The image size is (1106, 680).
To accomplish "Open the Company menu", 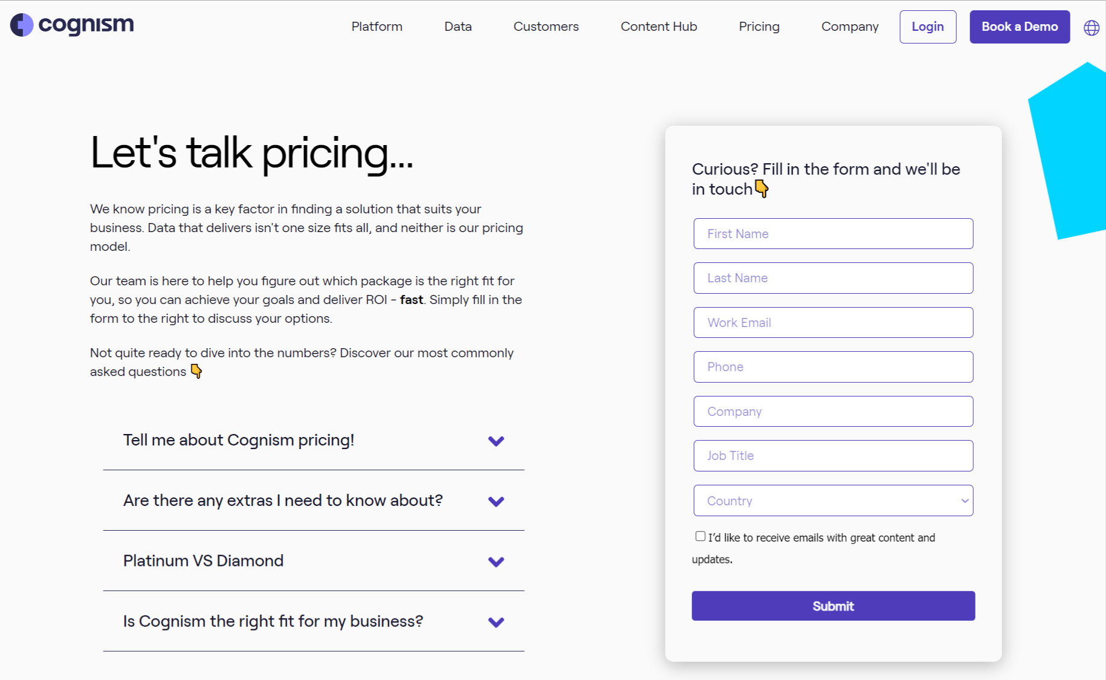I will 850,27.
